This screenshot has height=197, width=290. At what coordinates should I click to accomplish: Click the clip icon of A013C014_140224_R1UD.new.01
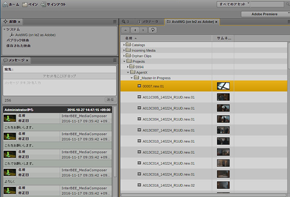[139, 163]
